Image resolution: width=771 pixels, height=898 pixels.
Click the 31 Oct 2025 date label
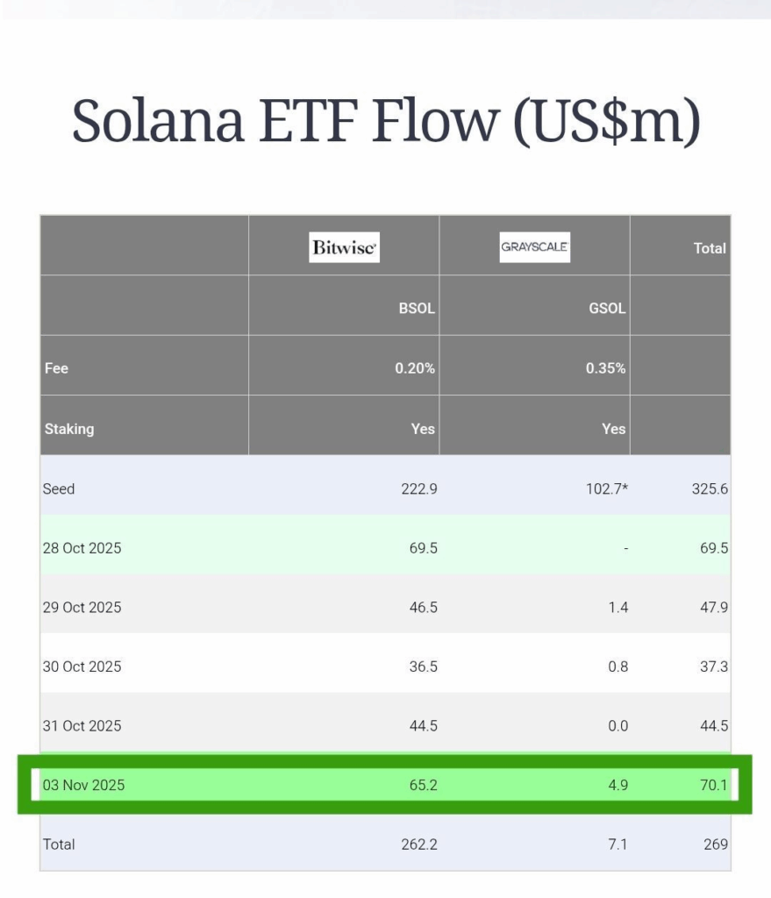pos(82,725)
